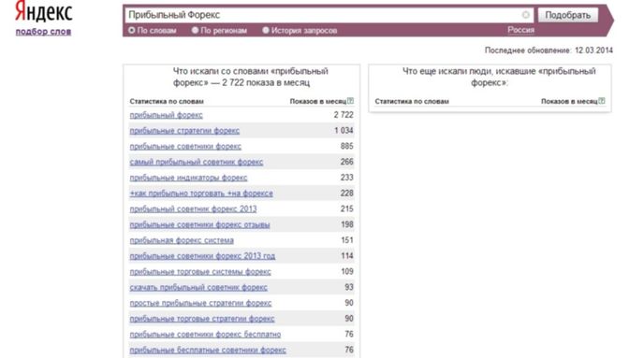Image resolution: width=644 pixels, height=358 pixels.
Task: Open the link прибыльные советники форекс отзывы
Action: [x=199, y=224]
